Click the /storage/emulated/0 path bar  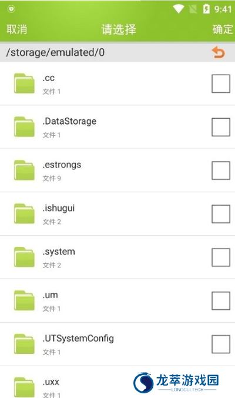117,52
